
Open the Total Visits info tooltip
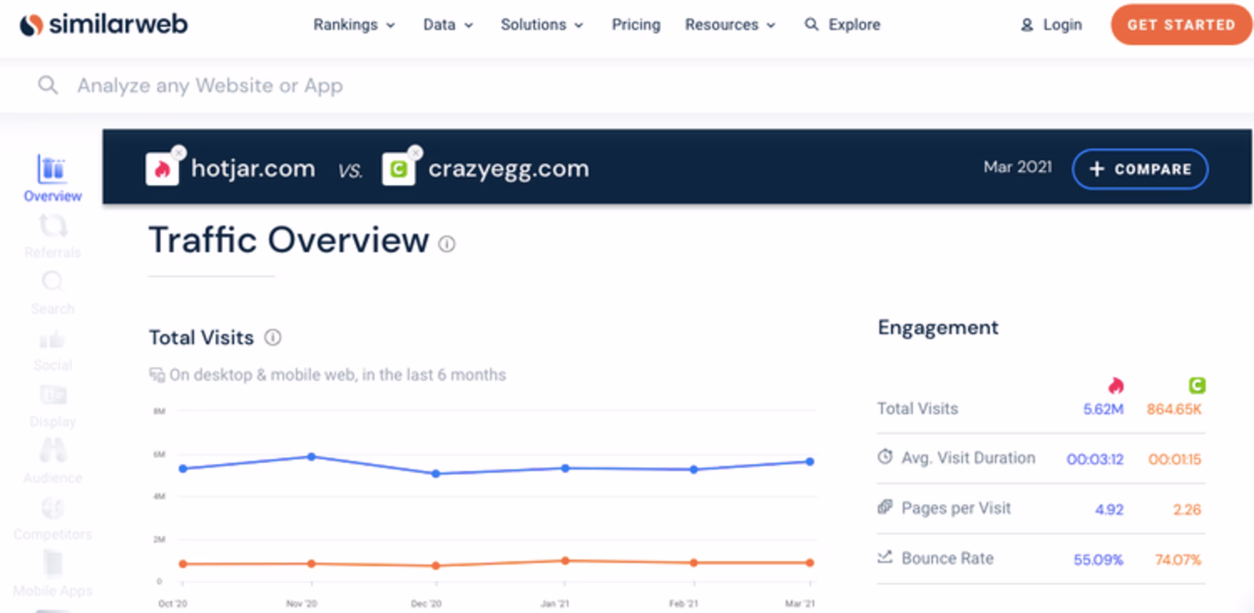click(274, 338)
